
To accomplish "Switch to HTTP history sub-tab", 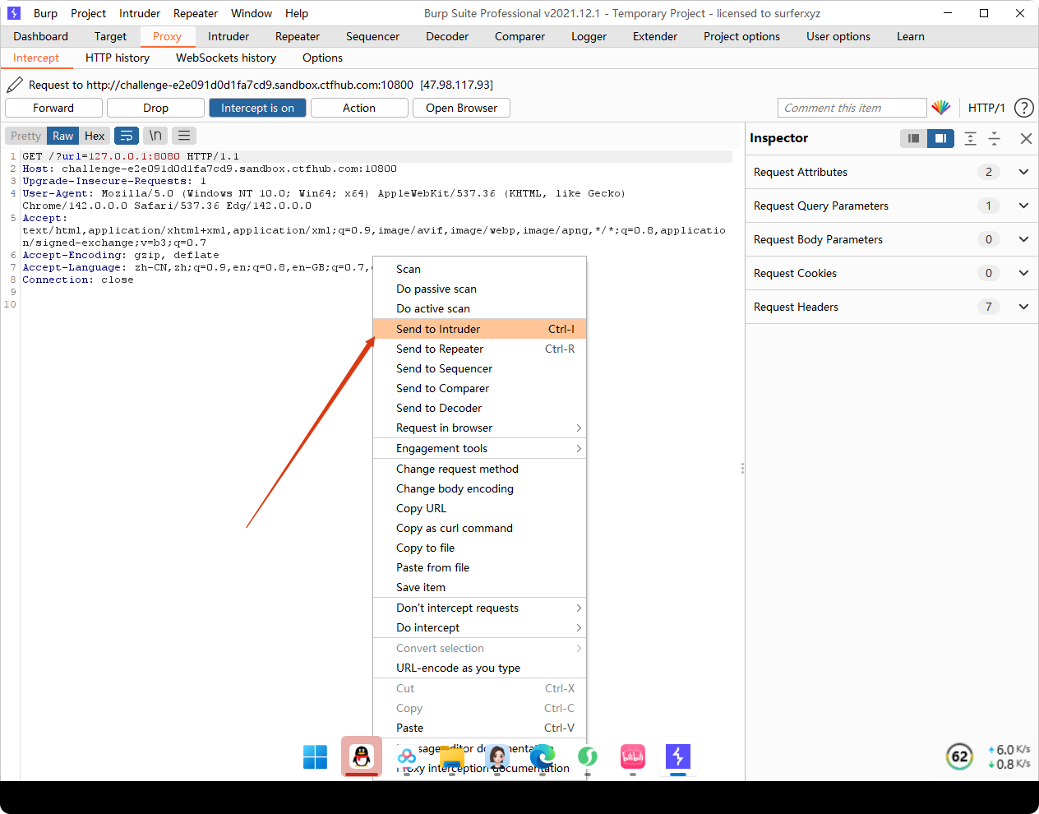I will coord(118,58).
